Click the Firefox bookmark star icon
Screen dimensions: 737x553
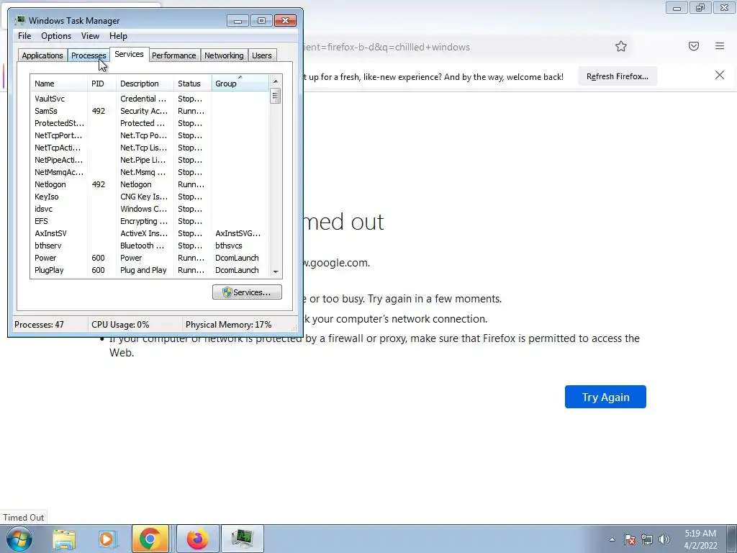coord(621,46)
